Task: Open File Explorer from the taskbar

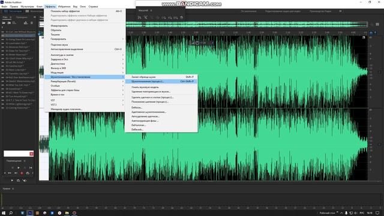Action: point(67,213)
